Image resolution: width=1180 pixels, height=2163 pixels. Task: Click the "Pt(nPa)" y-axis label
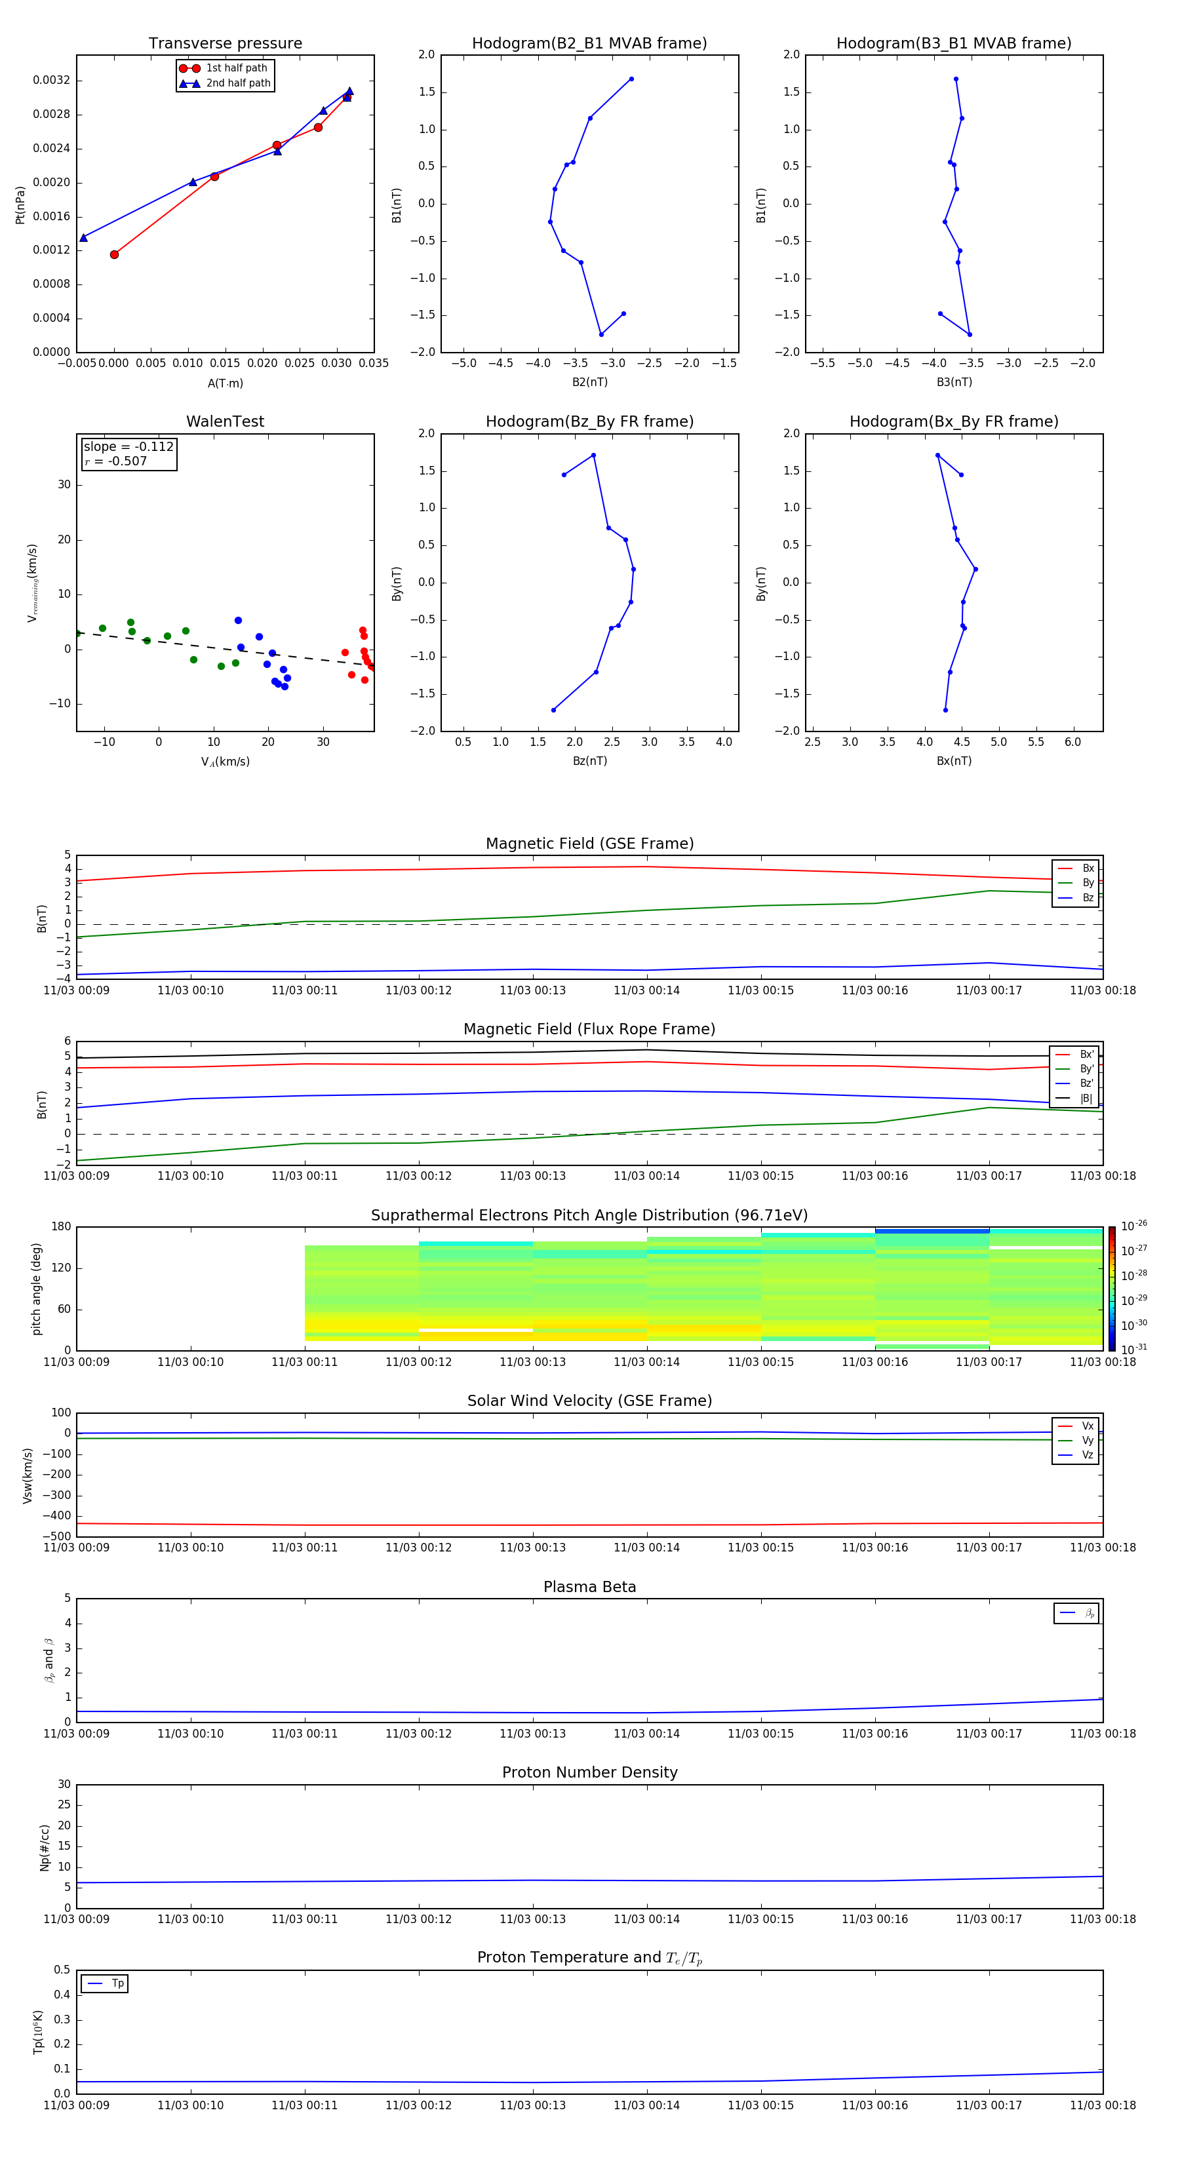[x=20, y=204]
